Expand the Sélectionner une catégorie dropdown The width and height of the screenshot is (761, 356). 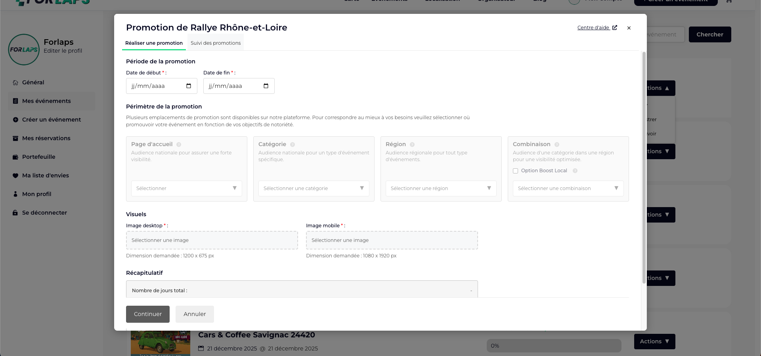(x=314, y=188)
